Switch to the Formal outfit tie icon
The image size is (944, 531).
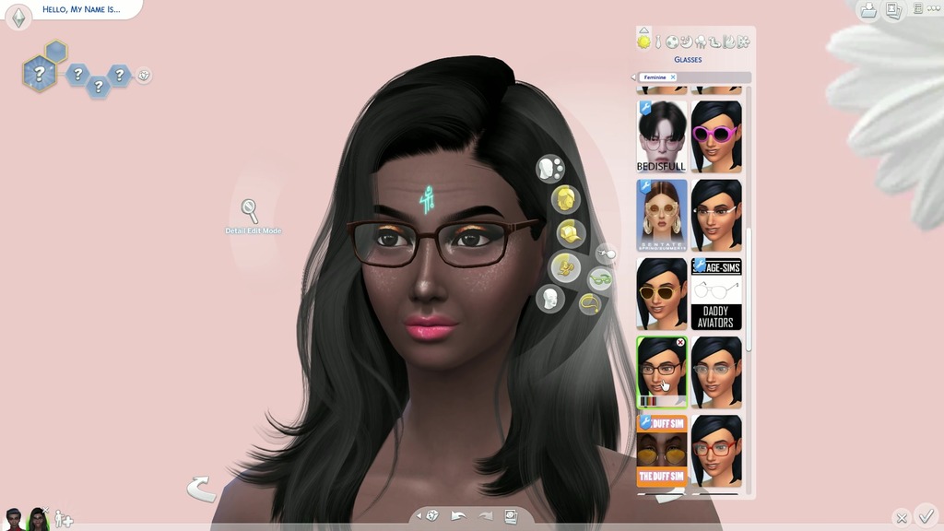(658, 41)
